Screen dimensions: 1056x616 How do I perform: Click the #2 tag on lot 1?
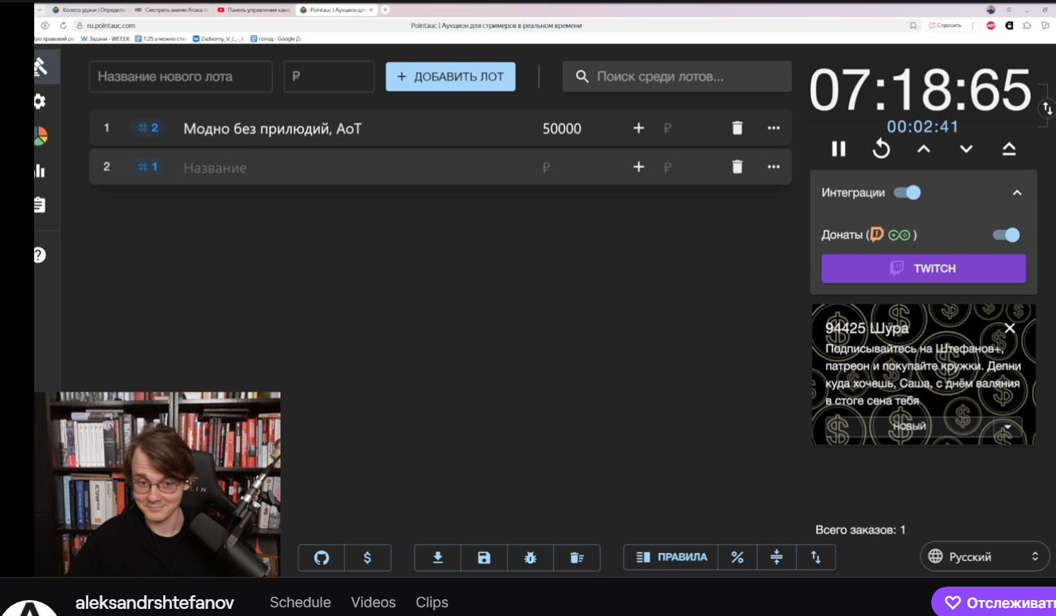(x=147, y=128)
